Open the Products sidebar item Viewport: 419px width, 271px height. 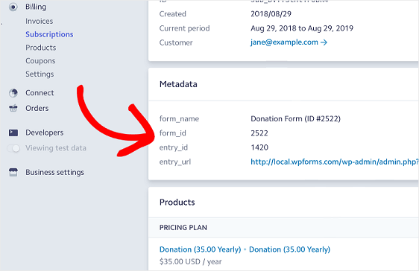point(41,48)
